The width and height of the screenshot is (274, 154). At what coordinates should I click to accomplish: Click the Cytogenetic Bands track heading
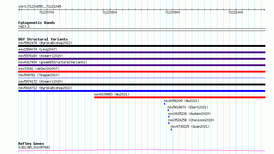click(x=37, y=23)
